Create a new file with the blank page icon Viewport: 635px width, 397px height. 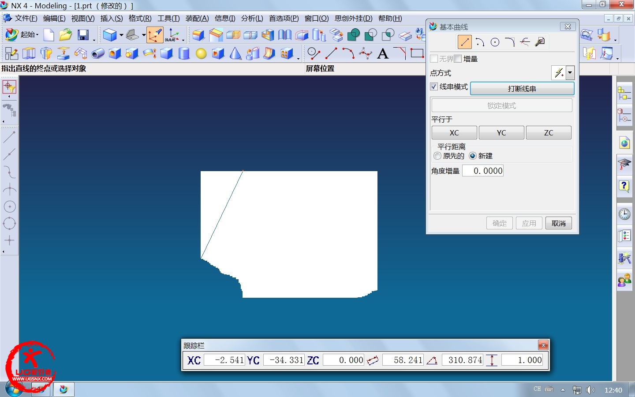(x=49, y=35)
